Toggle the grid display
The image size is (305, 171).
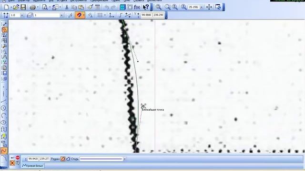[x=100, y=15]
